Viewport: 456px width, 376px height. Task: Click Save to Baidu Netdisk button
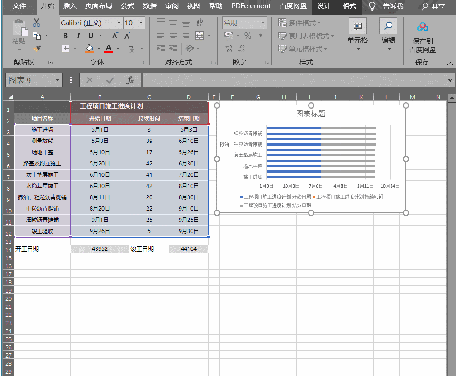click(423, 37)
